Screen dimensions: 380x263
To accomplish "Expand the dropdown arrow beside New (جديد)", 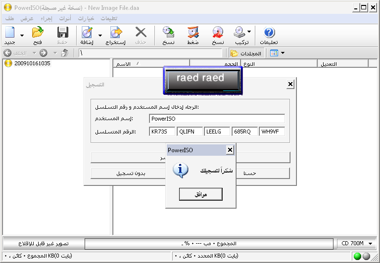I will [x=22, y=36].
